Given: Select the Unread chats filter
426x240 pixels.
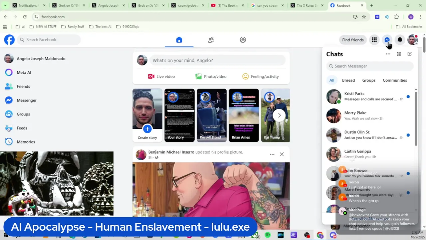Looking at the screenshot, I should click(x=348, y=80).
